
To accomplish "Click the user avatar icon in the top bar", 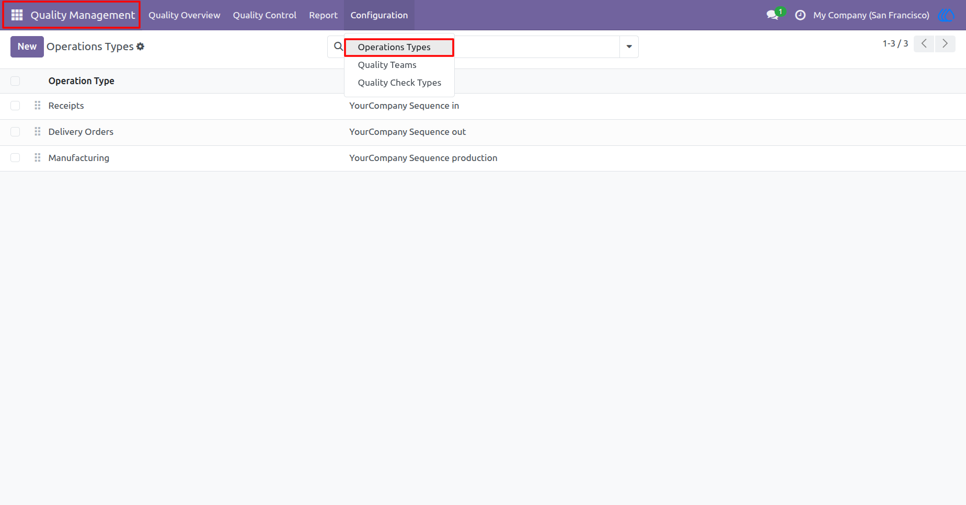I will point(946,15).
